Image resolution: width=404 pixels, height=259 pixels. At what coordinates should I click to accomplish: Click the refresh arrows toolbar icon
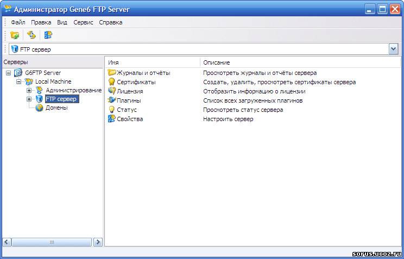tap(31, 35)
